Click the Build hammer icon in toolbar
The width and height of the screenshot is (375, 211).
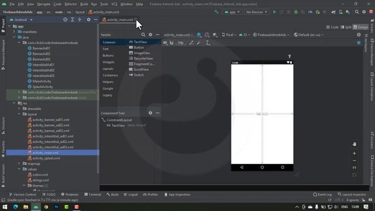216,12
